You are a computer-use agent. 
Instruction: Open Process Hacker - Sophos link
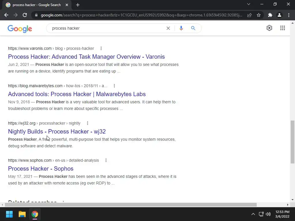pyautogui.click(x=41, y=169)
